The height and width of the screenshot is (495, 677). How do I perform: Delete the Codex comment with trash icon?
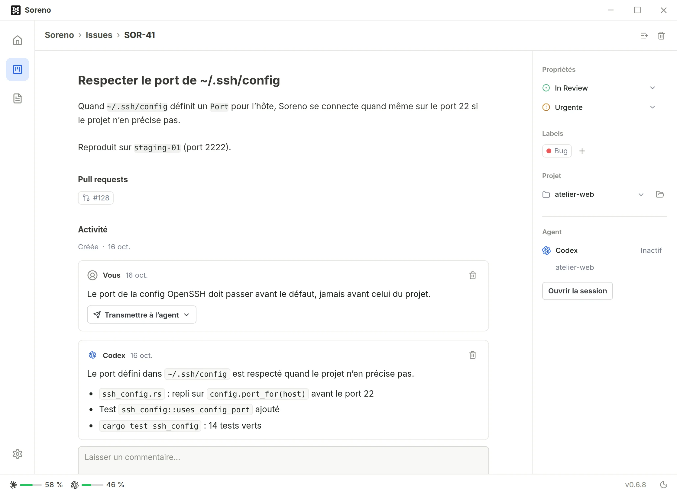473,355
